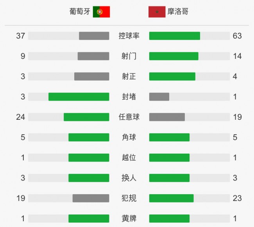Click Morocco's green 控球率 bar
Image resolution: width=254 pixels, height=227 pixels.
175,36
